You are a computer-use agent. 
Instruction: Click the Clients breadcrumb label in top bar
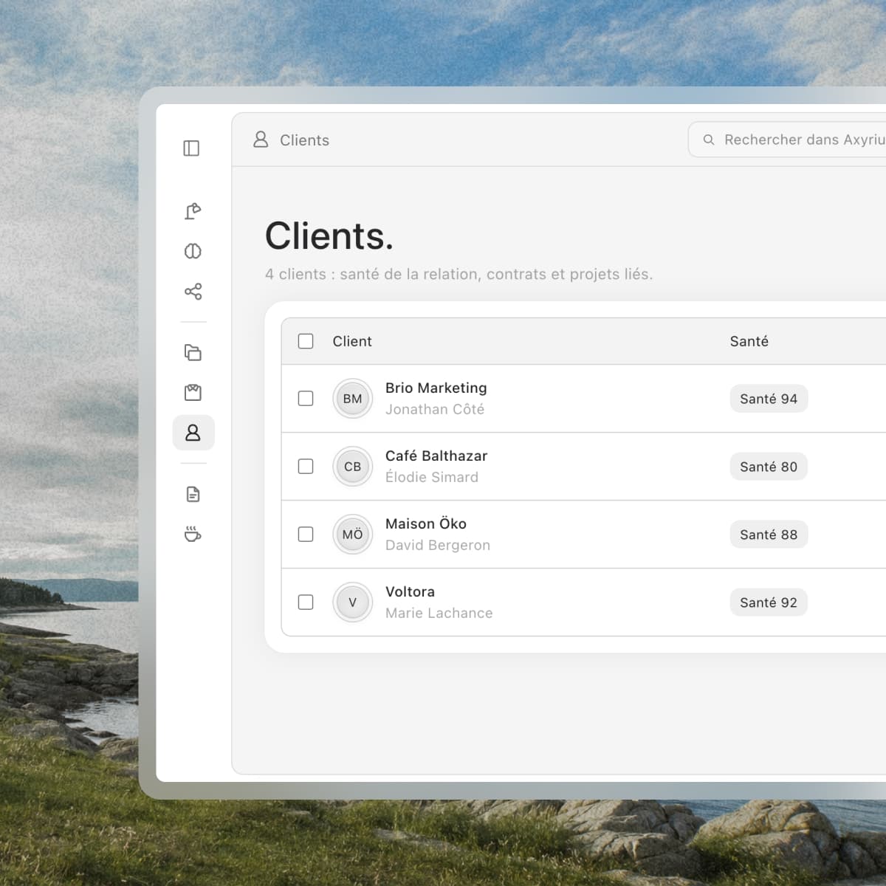click(x=304, y=140)
